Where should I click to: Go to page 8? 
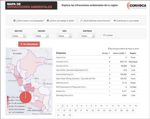point(91,106)
